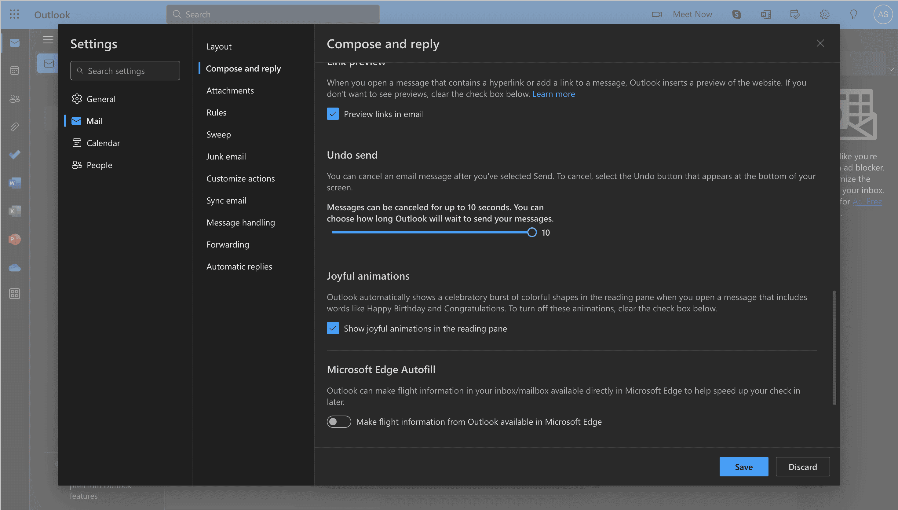Open the Learn more link about link previews
The width and height of the screenshot is (898, 510).
coord(553,94)
